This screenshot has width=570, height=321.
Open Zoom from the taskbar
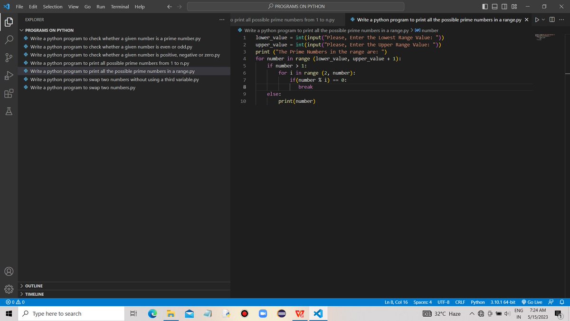coord(263,313)
